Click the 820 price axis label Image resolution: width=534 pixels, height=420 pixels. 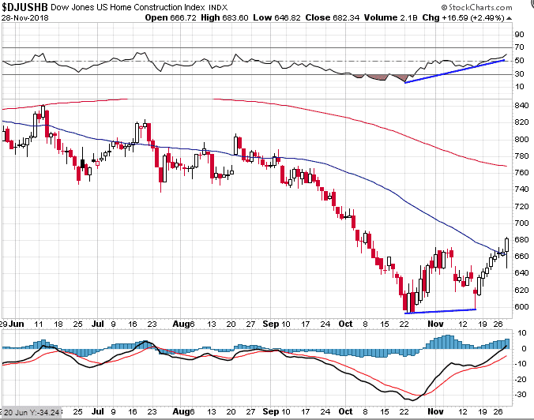point(521,122)
